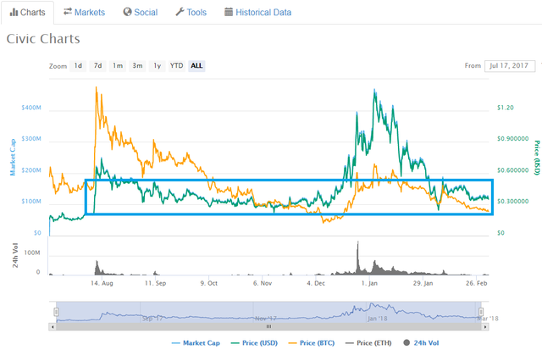
Task: Click the Civic Charts heading
Action: (43, 39)
